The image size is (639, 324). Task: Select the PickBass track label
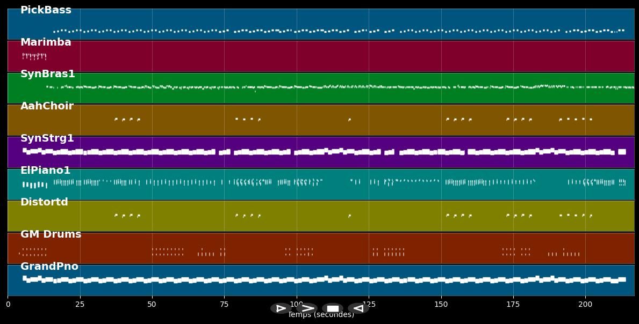46,10
